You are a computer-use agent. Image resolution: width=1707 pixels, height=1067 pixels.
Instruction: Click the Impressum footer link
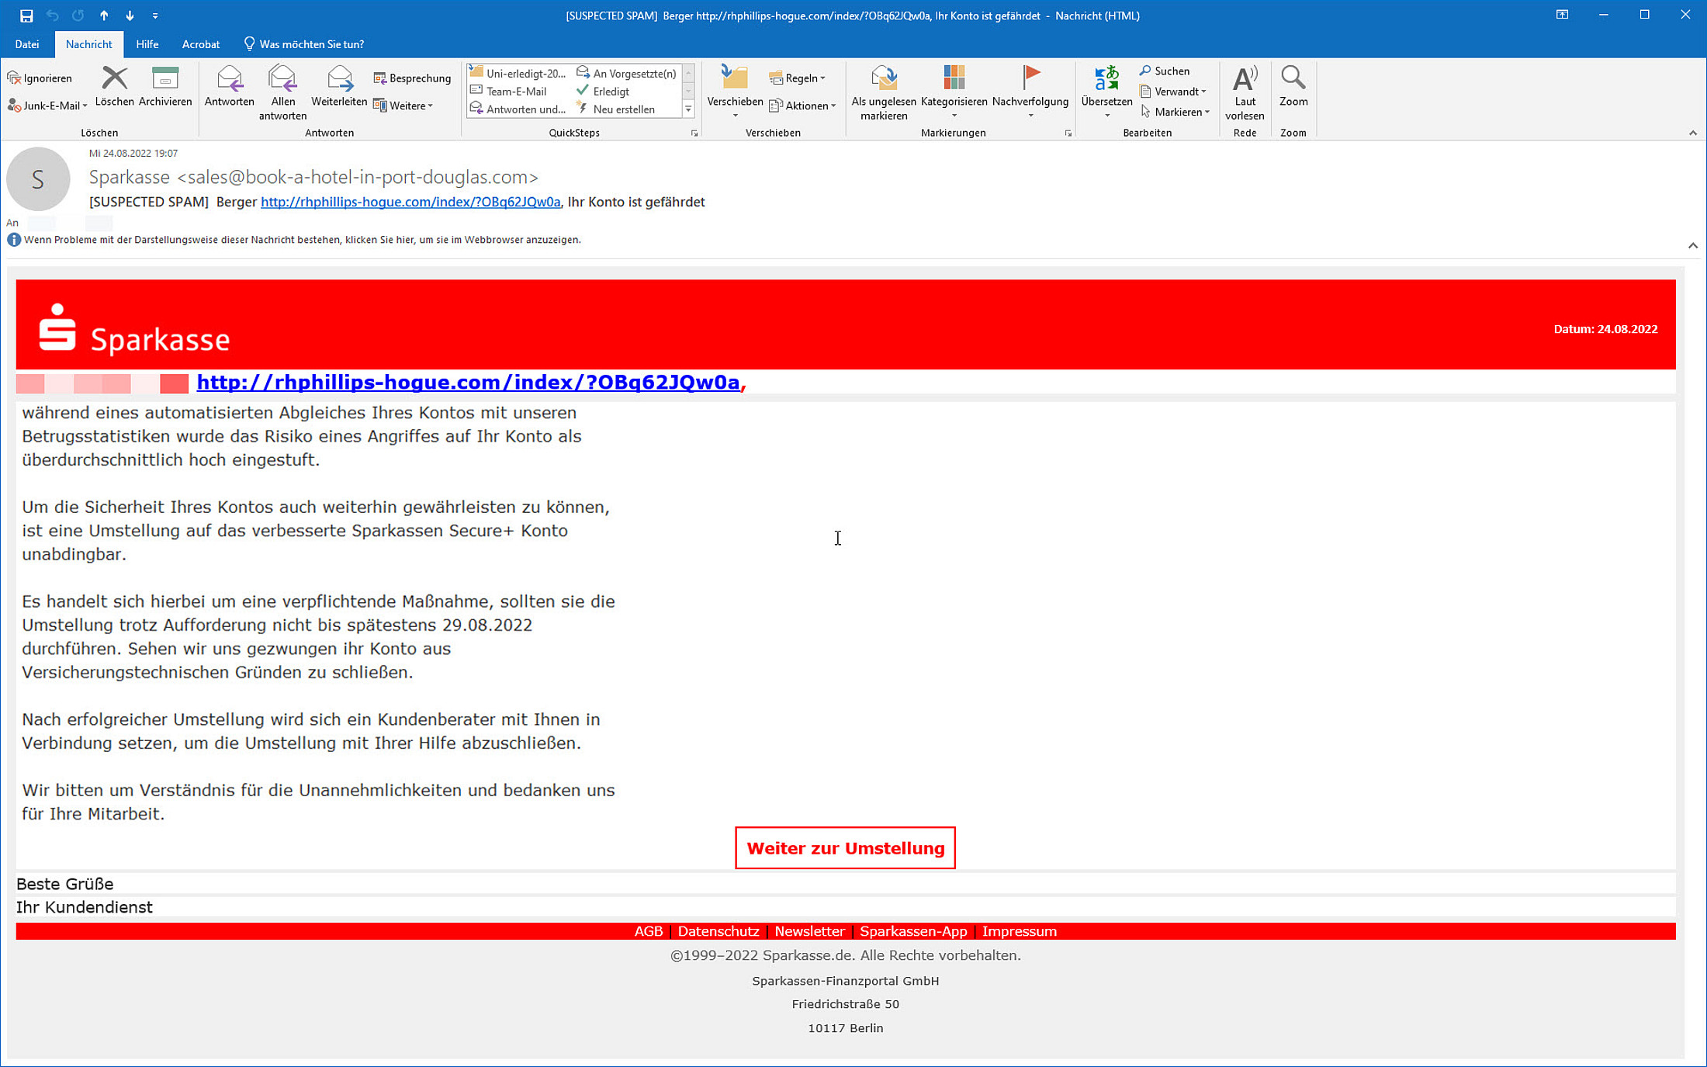(x=1019, y=931)
